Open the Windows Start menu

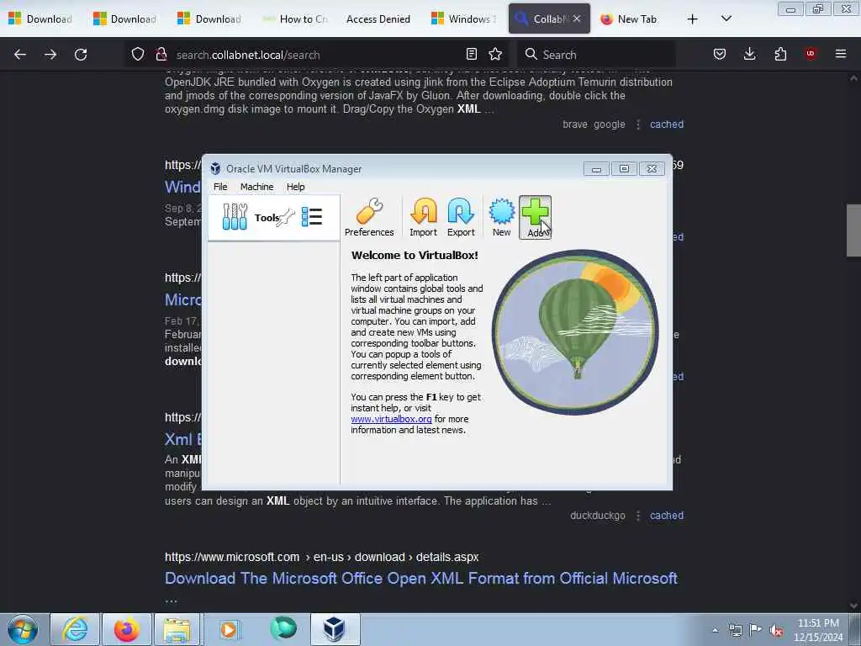23,629
